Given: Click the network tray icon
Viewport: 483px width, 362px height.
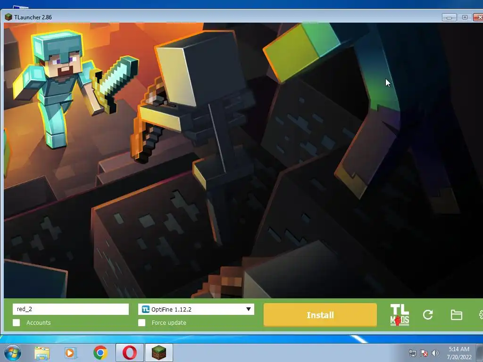Looking at the screenshot, I should [x=412, y=353].
